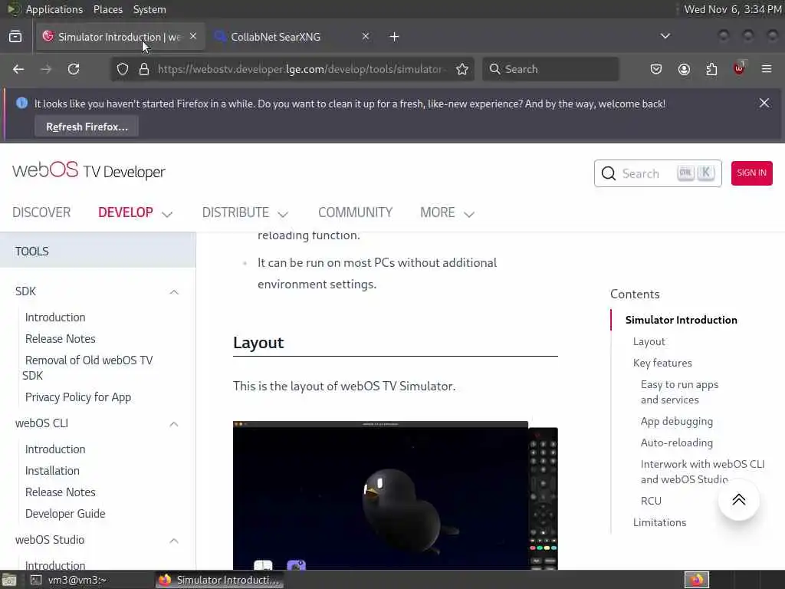Click the Firefox icon in the panel tray
This screenshot has width=785, height=589.
[x=697, y=580]
